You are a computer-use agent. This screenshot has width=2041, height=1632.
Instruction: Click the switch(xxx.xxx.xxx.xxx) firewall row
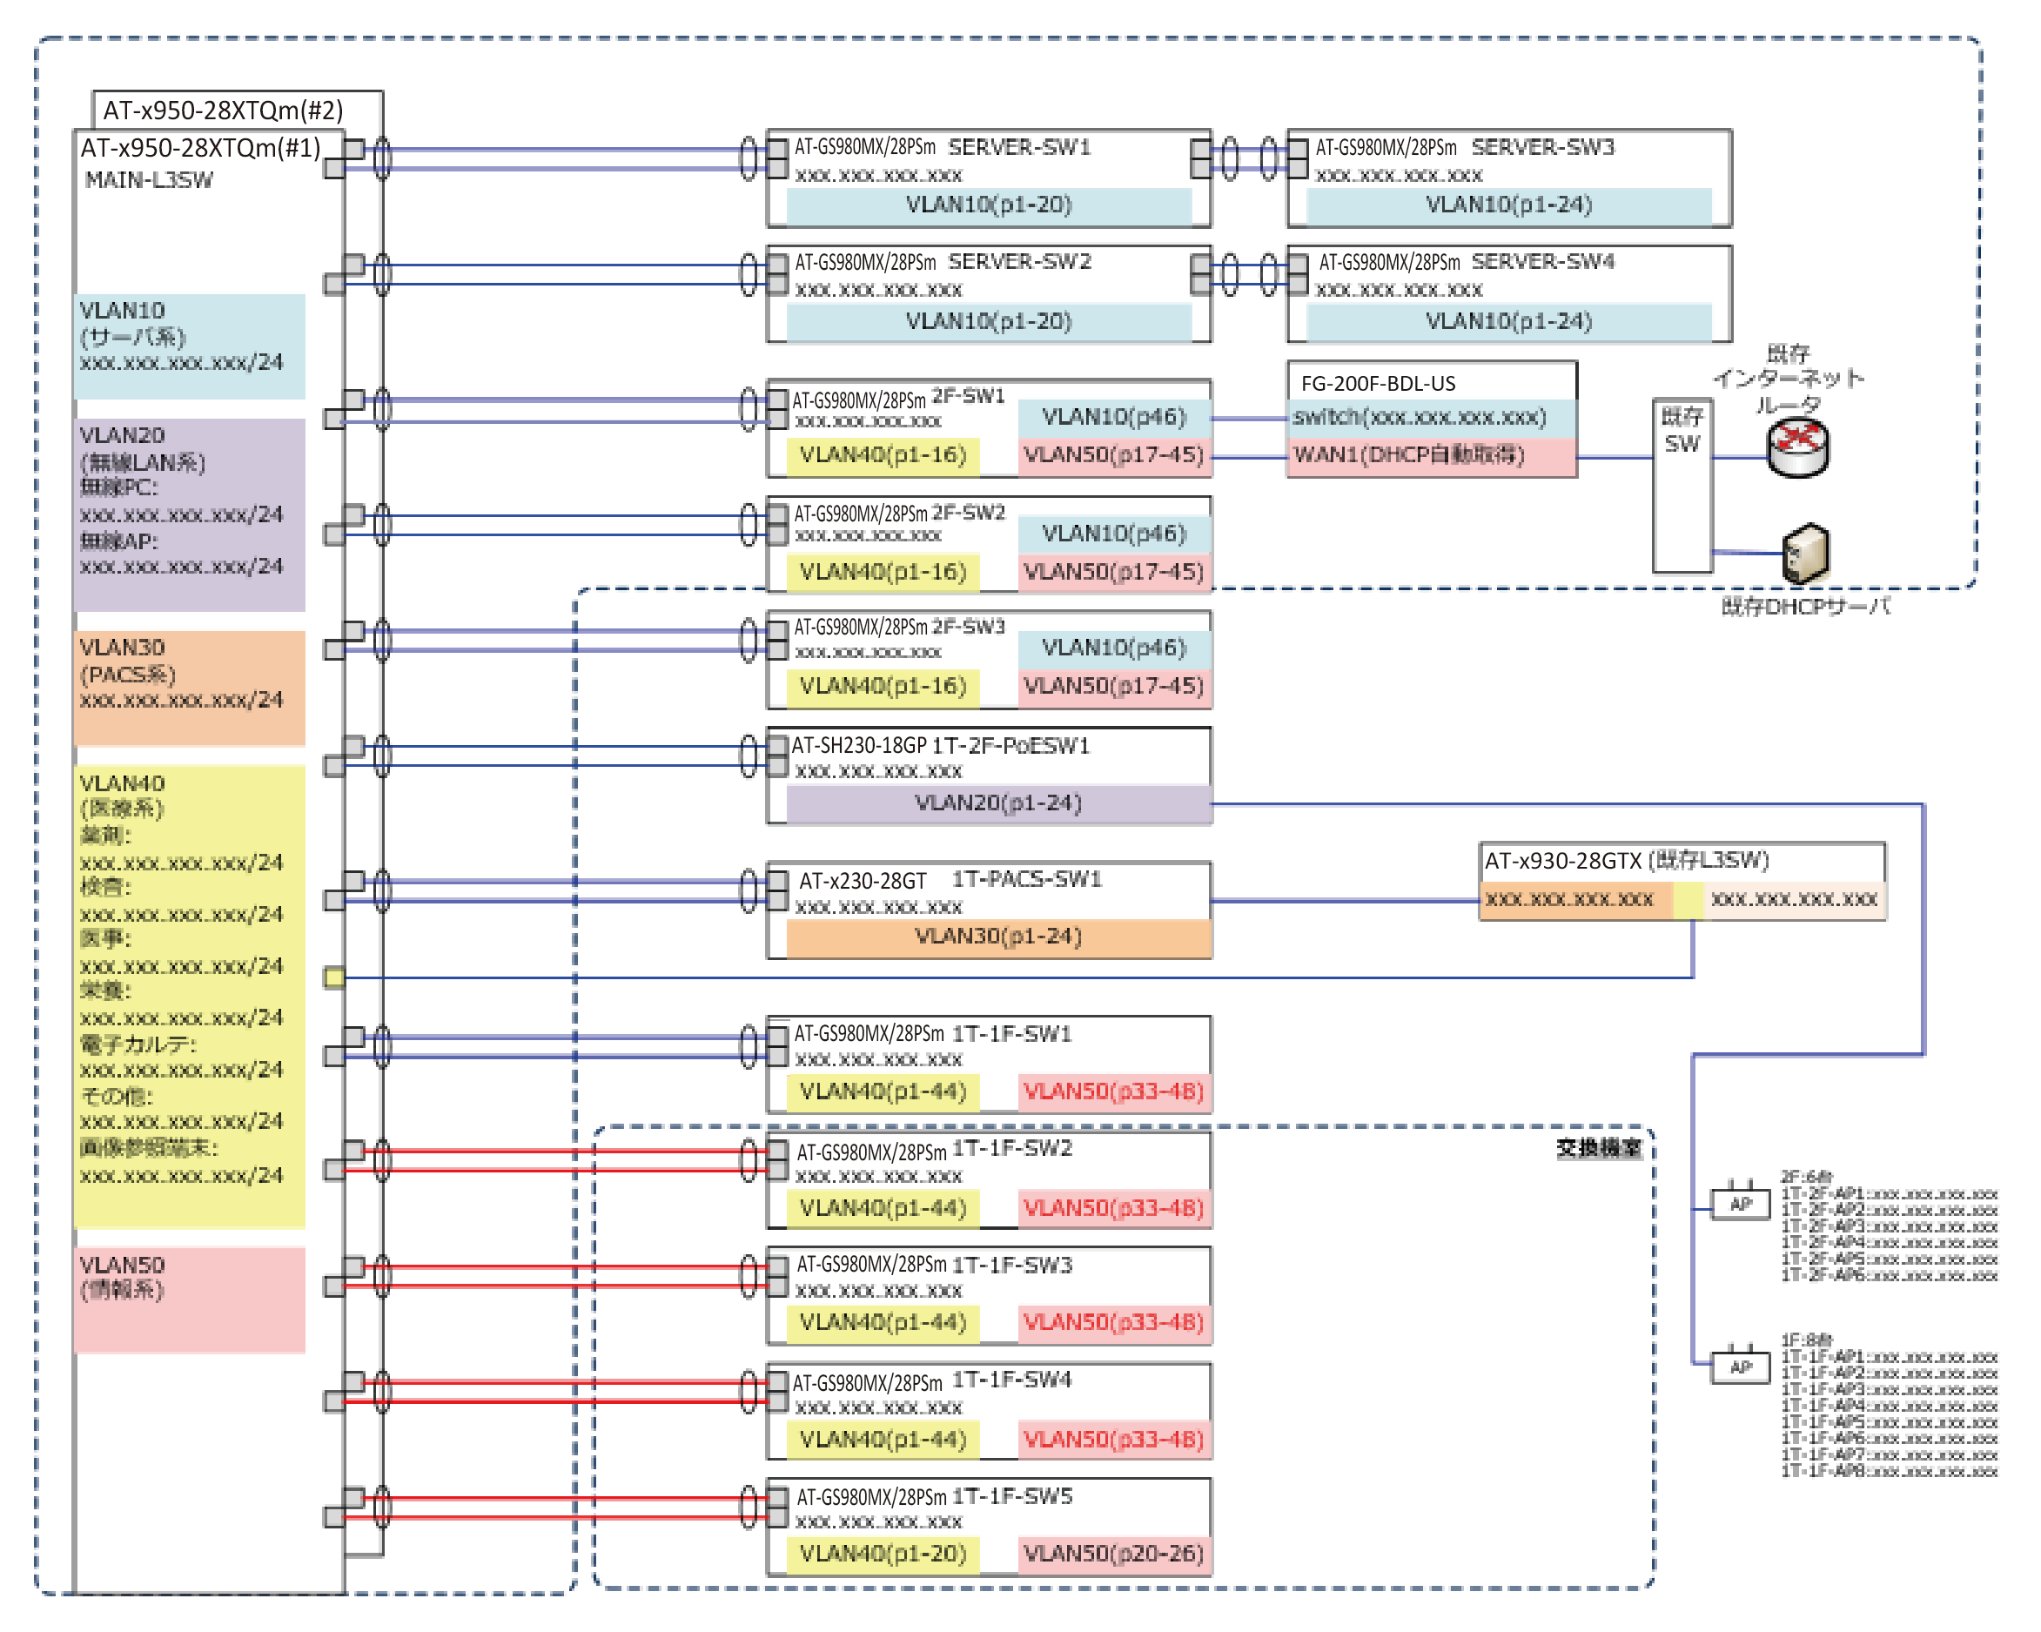pyautogui.click(x=1433, y=418)
